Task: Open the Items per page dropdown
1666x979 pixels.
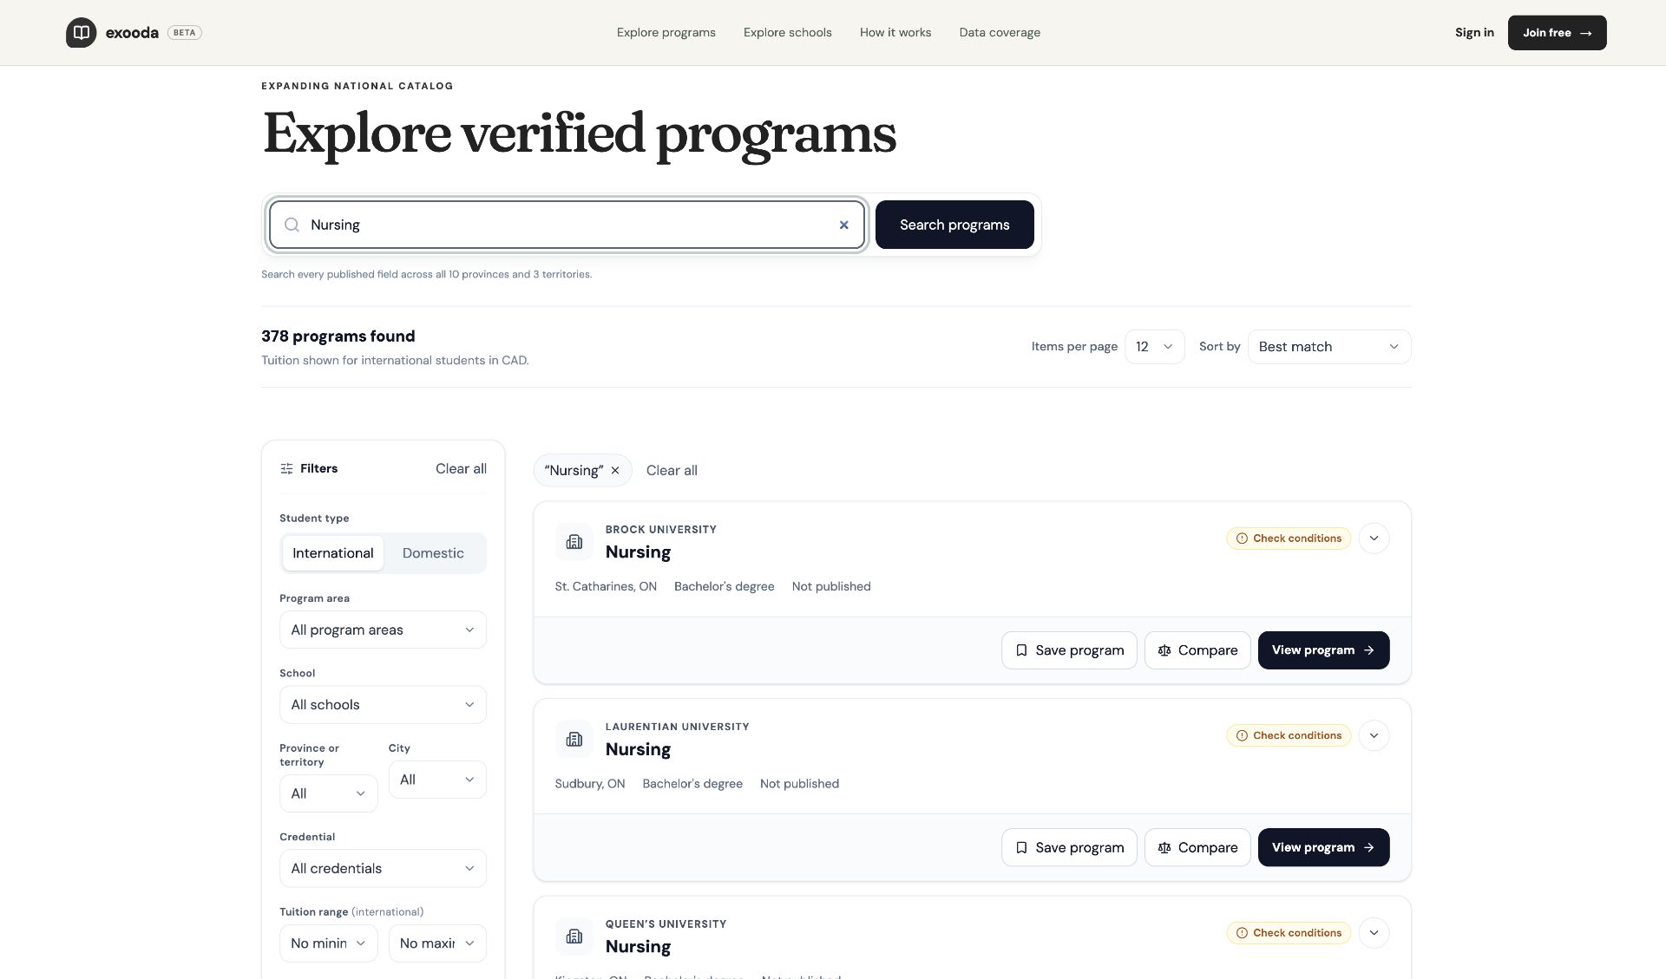Action: pyautogui.click(x=1154, y=347)
